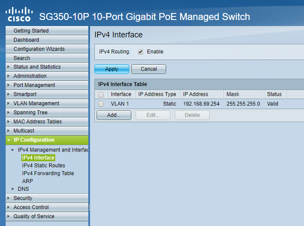The width and height of the screenshot is (304, 226).
Task: Expand the Access Control arrow
Action: pyautogui.click(x=8, y=207)
